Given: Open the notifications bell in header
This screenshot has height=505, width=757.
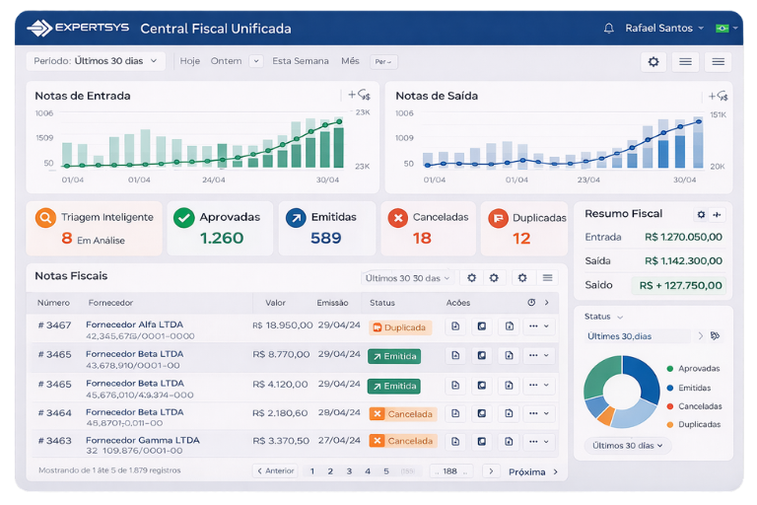Looking at the screenshot, I should tap(608, 28).
